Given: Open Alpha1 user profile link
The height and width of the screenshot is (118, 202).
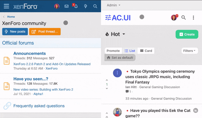Looking at the screenshot, I should (x=38, y=94).
